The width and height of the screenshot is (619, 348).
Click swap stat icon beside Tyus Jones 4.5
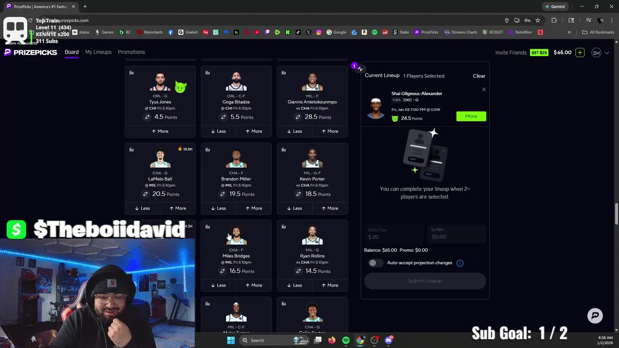147,117
